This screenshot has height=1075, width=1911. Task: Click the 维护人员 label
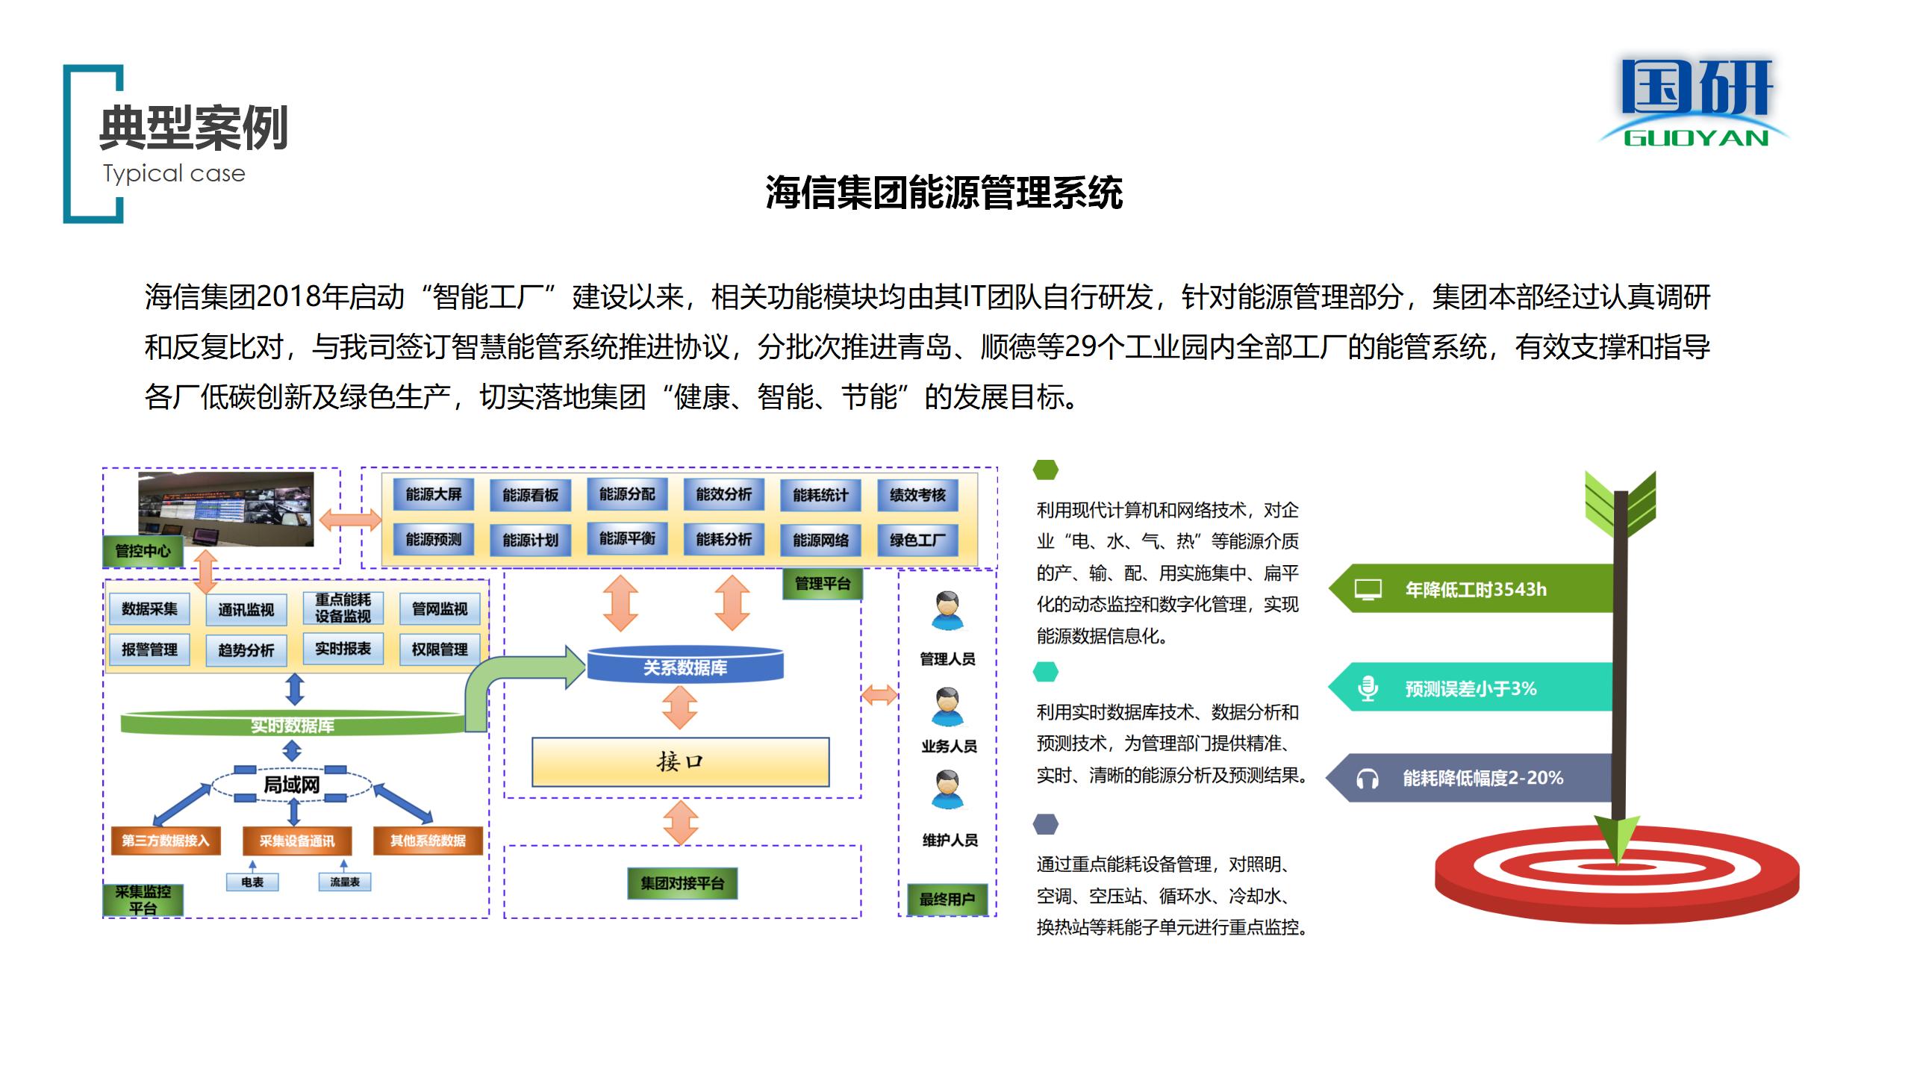pos(950,840)
